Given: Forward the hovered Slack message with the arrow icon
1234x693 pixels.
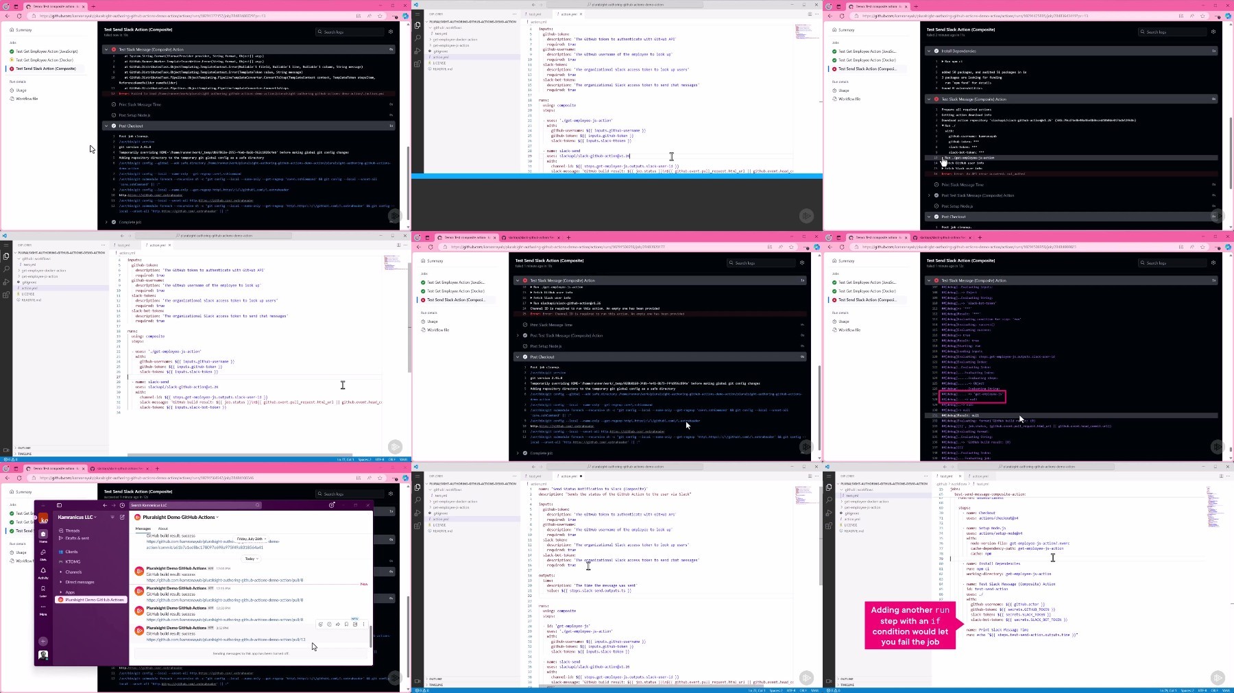Looking at the screenshot, I should pyautogui.click(x=338, y=624).
